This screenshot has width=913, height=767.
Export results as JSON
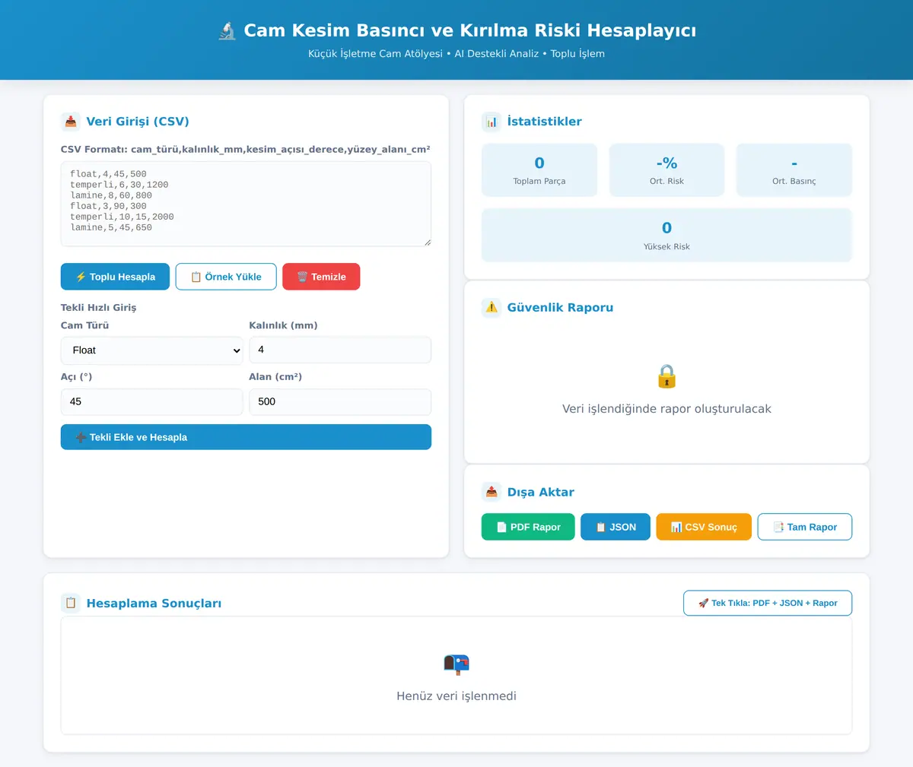[x=616, y=527]
